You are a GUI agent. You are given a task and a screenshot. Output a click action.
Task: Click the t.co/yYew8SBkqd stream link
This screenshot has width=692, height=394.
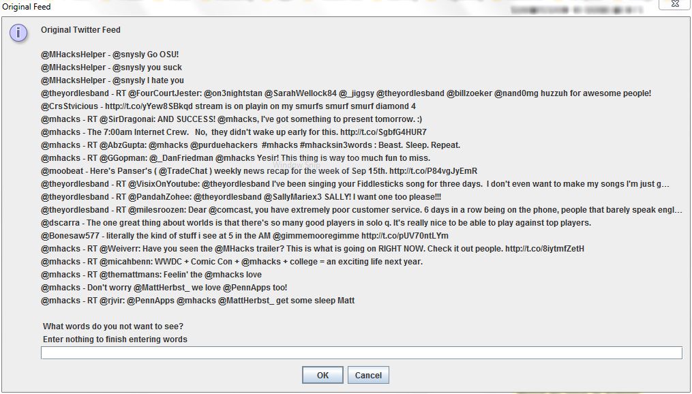[149, 106]
